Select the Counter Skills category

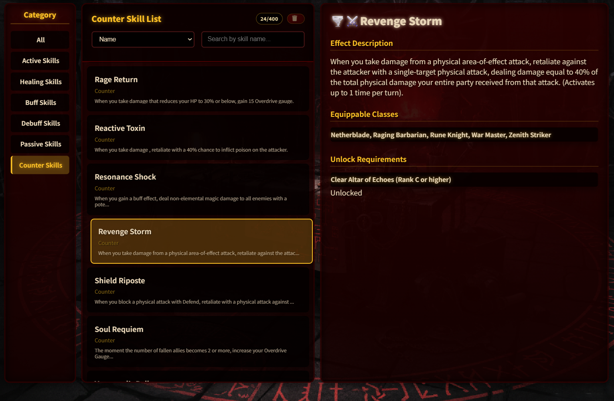[40, 165]
